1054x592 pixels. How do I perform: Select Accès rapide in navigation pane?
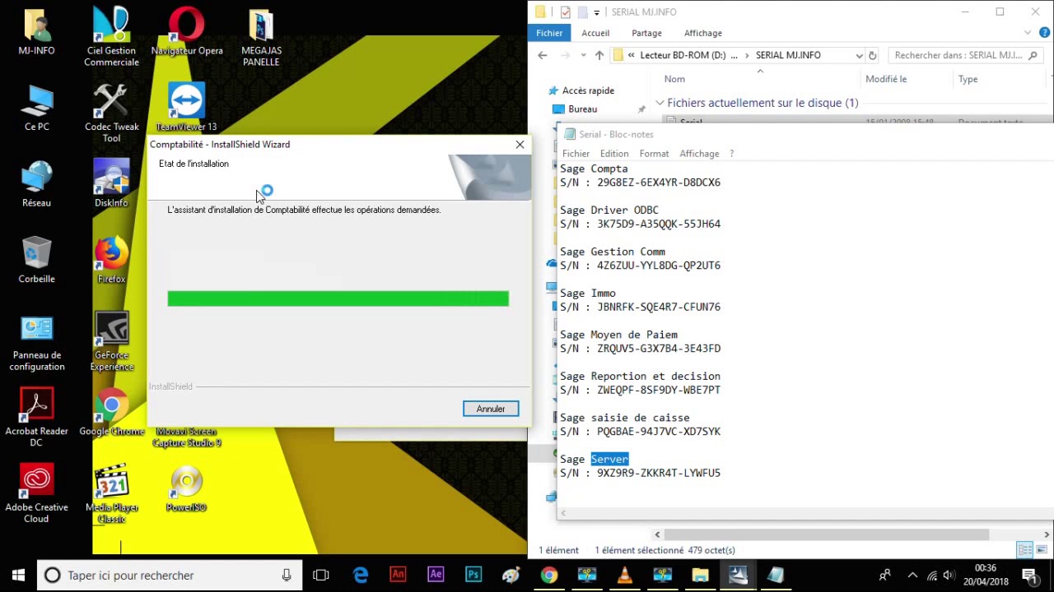click(x=588, y=90)
